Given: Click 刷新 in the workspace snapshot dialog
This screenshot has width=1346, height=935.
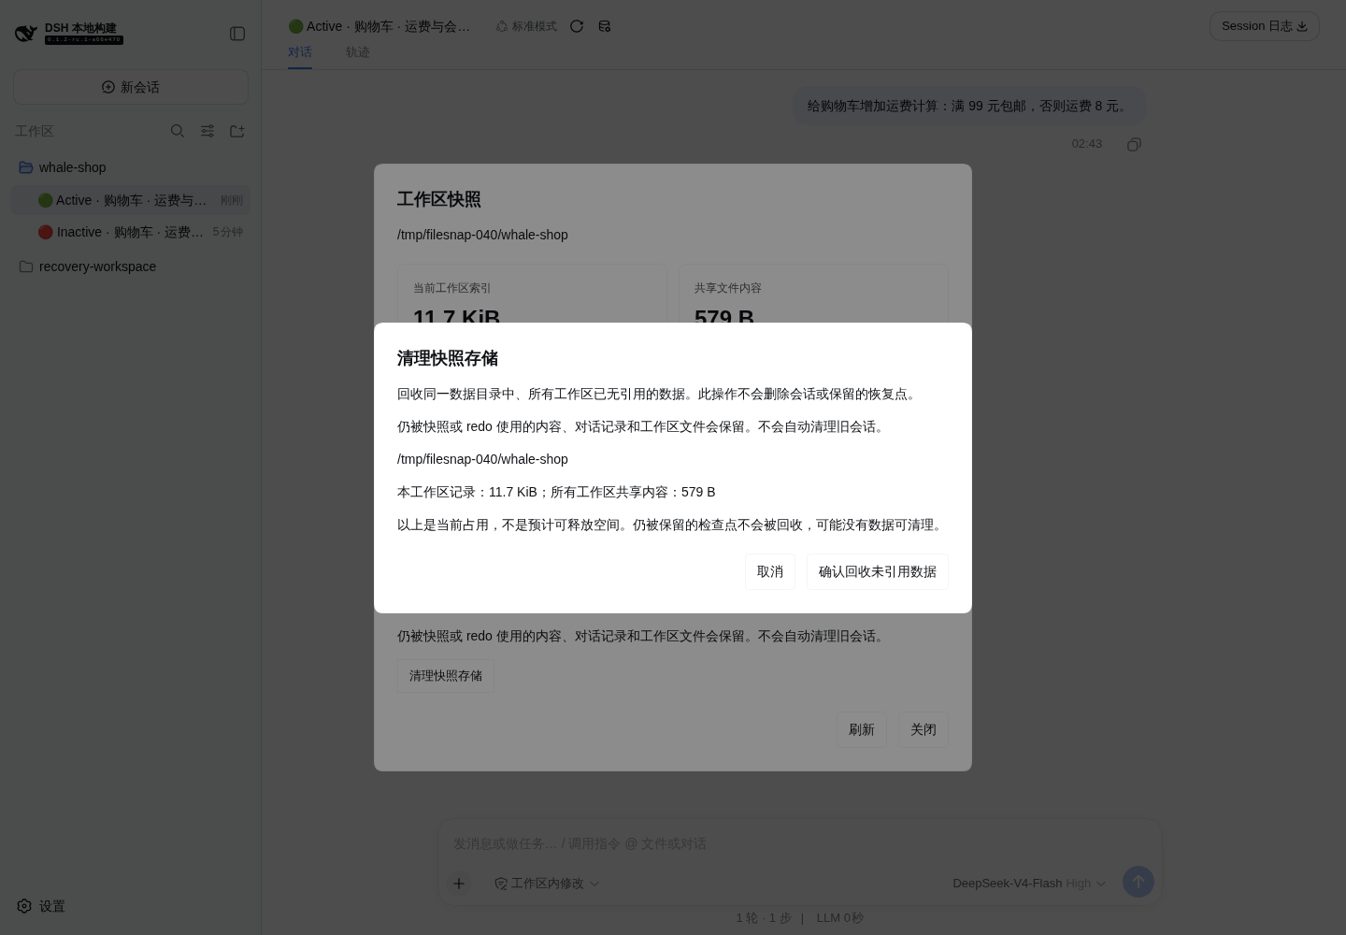Looking at the screenshot, I should [x=861, y=729].
